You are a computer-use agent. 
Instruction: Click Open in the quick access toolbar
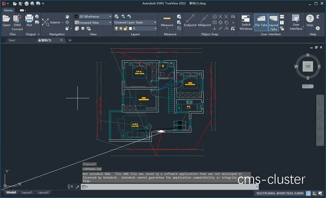pos(15,4)
